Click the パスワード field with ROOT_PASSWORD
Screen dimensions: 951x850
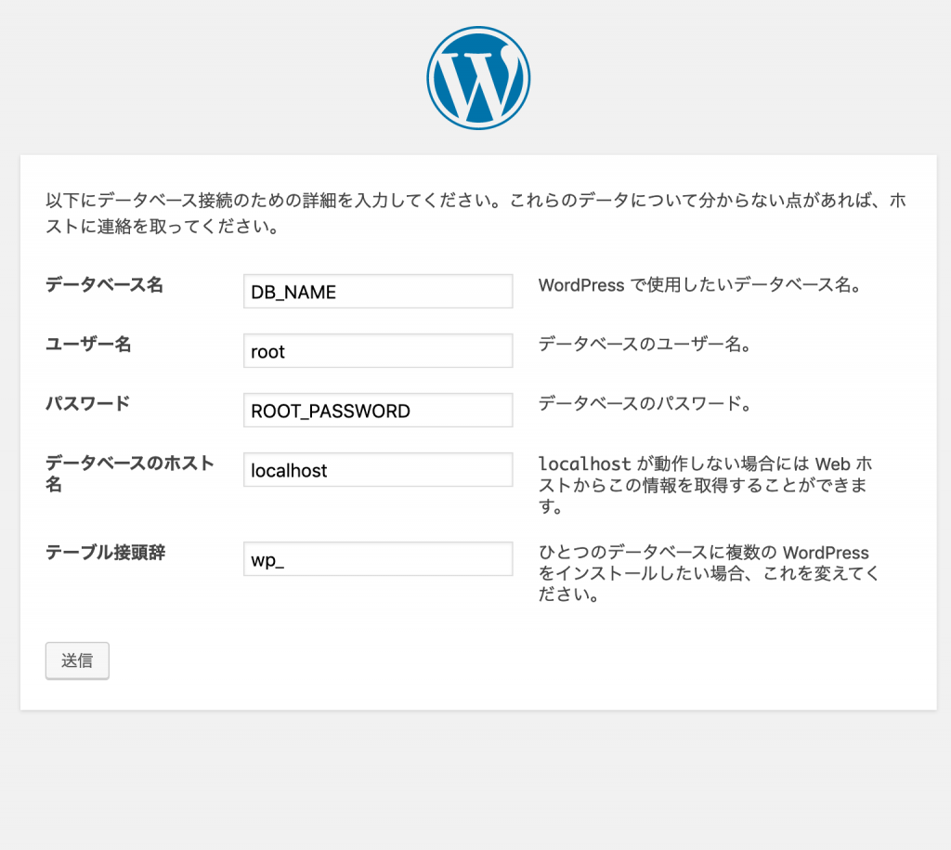378,410
